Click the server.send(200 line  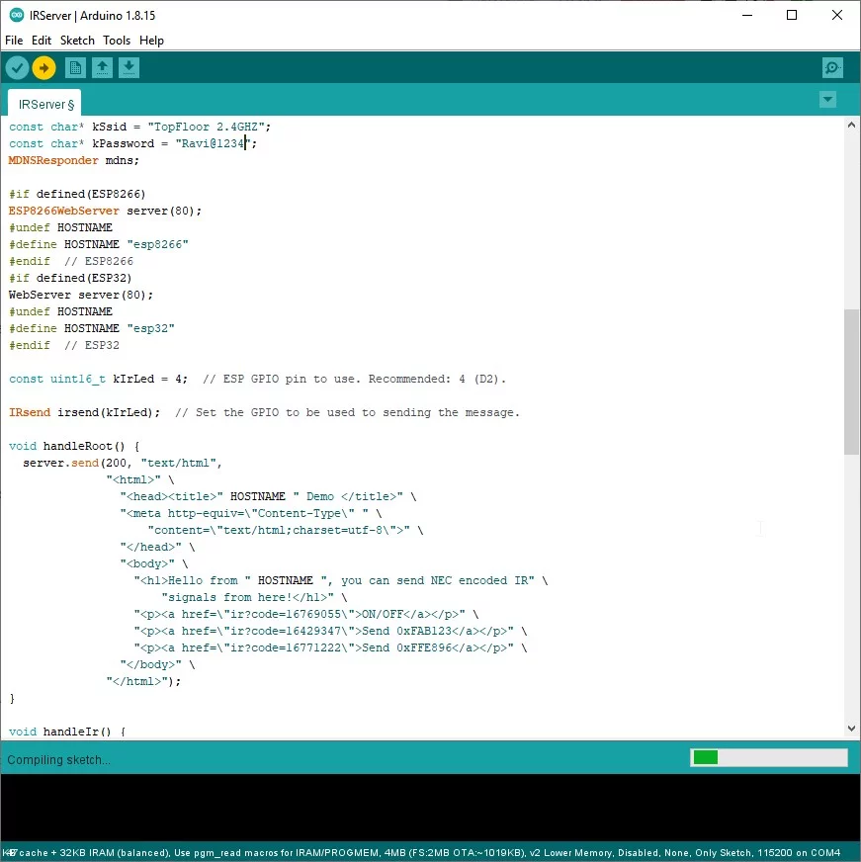122,463
